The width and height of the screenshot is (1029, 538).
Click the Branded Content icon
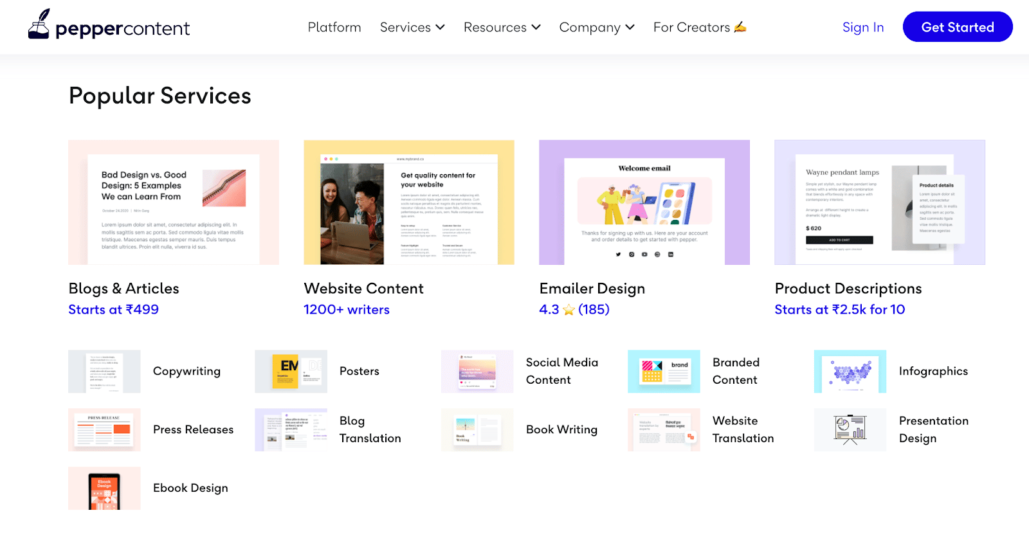pyautogui.click(x=663, y=372)
